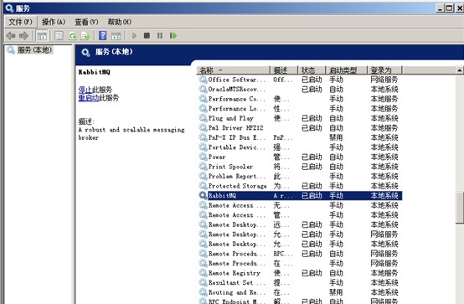Sort by the 登录为 column header

384,70
